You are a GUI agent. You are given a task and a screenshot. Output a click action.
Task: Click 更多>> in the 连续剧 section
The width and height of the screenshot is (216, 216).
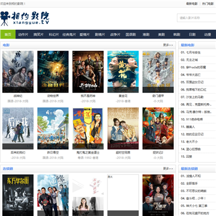[x=168, y=169]
